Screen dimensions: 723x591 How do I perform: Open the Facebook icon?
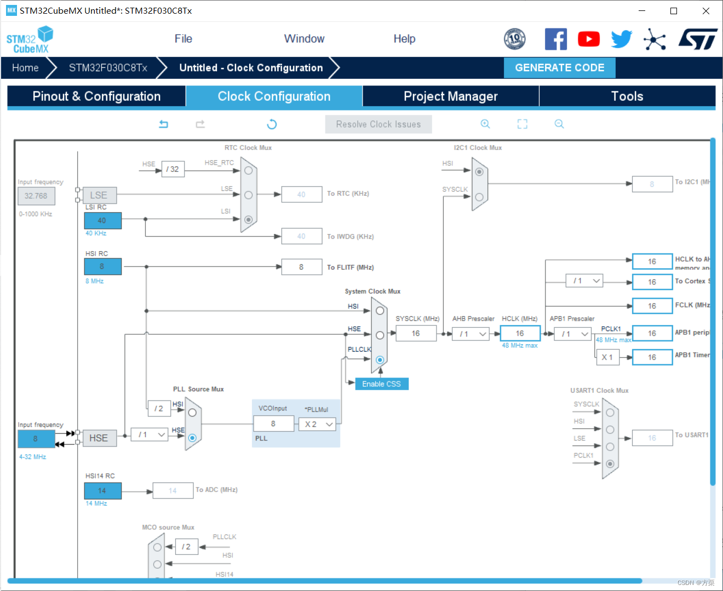[556, 39]
